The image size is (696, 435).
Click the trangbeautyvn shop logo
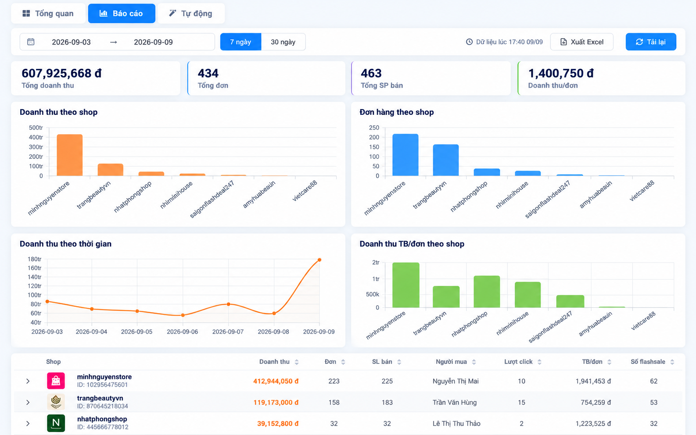click(56, 402)
